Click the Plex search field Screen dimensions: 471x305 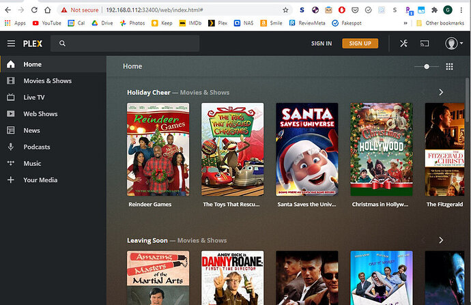(x=125, y=43)
